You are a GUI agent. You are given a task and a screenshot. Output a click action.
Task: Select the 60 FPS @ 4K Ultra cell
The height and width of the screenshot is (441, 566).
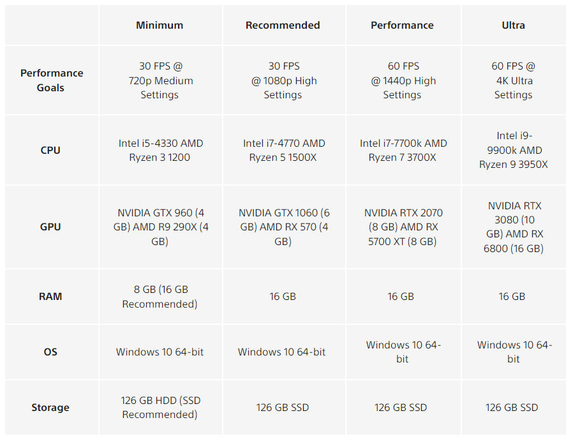pyautogui.click(x=513, y=80)
